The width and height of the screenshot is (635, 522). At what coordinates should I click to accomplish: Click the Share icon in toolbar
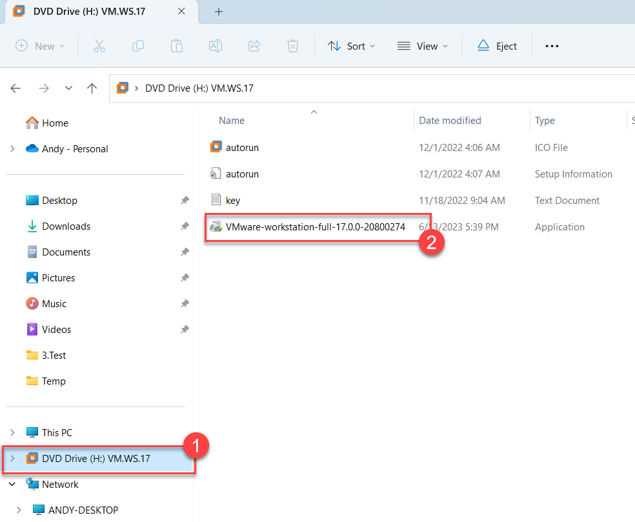click(254, 46)
